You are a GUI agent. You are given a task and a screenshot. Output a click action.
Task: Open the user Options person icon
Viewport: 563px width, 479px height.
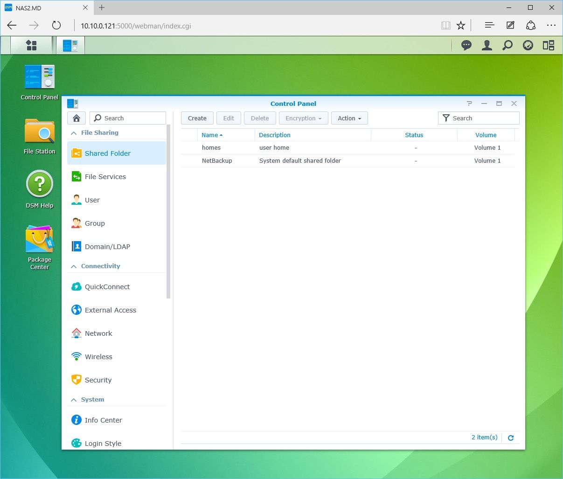[x=487, y=45]
